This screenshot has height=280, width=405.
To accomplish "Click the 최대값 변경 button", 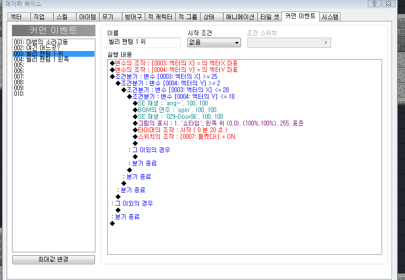I will click(53, 259).
